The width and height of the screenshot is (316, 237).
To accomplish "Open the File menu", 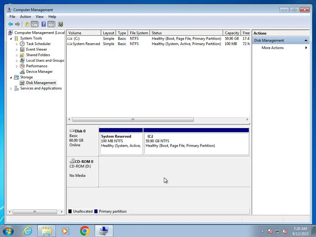I will click(x=12, y=17).
